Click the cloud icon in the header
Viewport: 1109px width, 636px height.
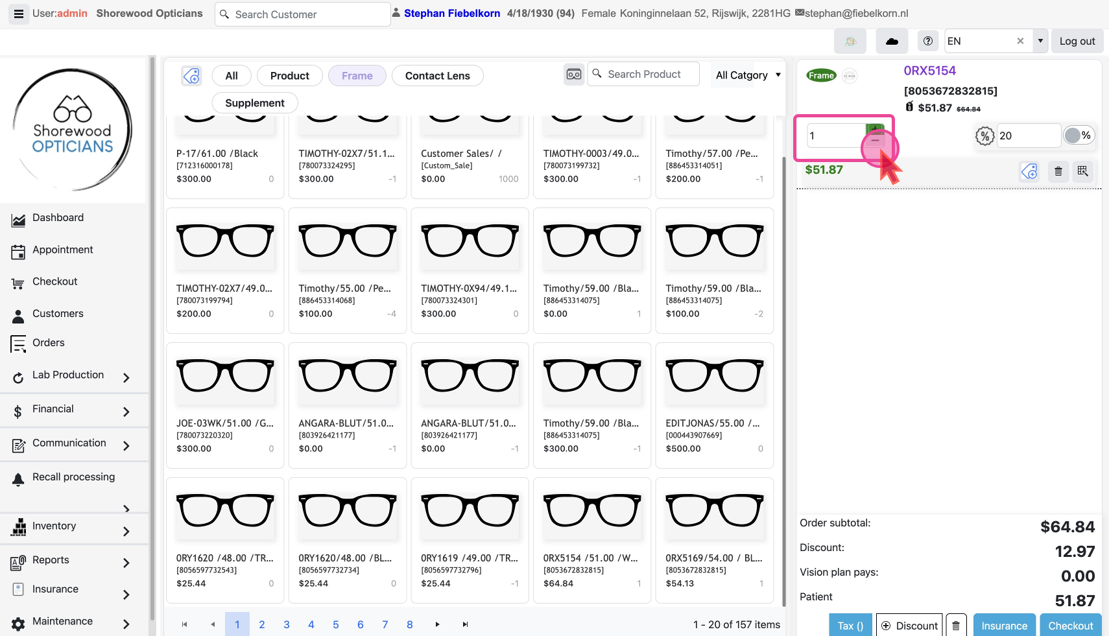[892, 41]
